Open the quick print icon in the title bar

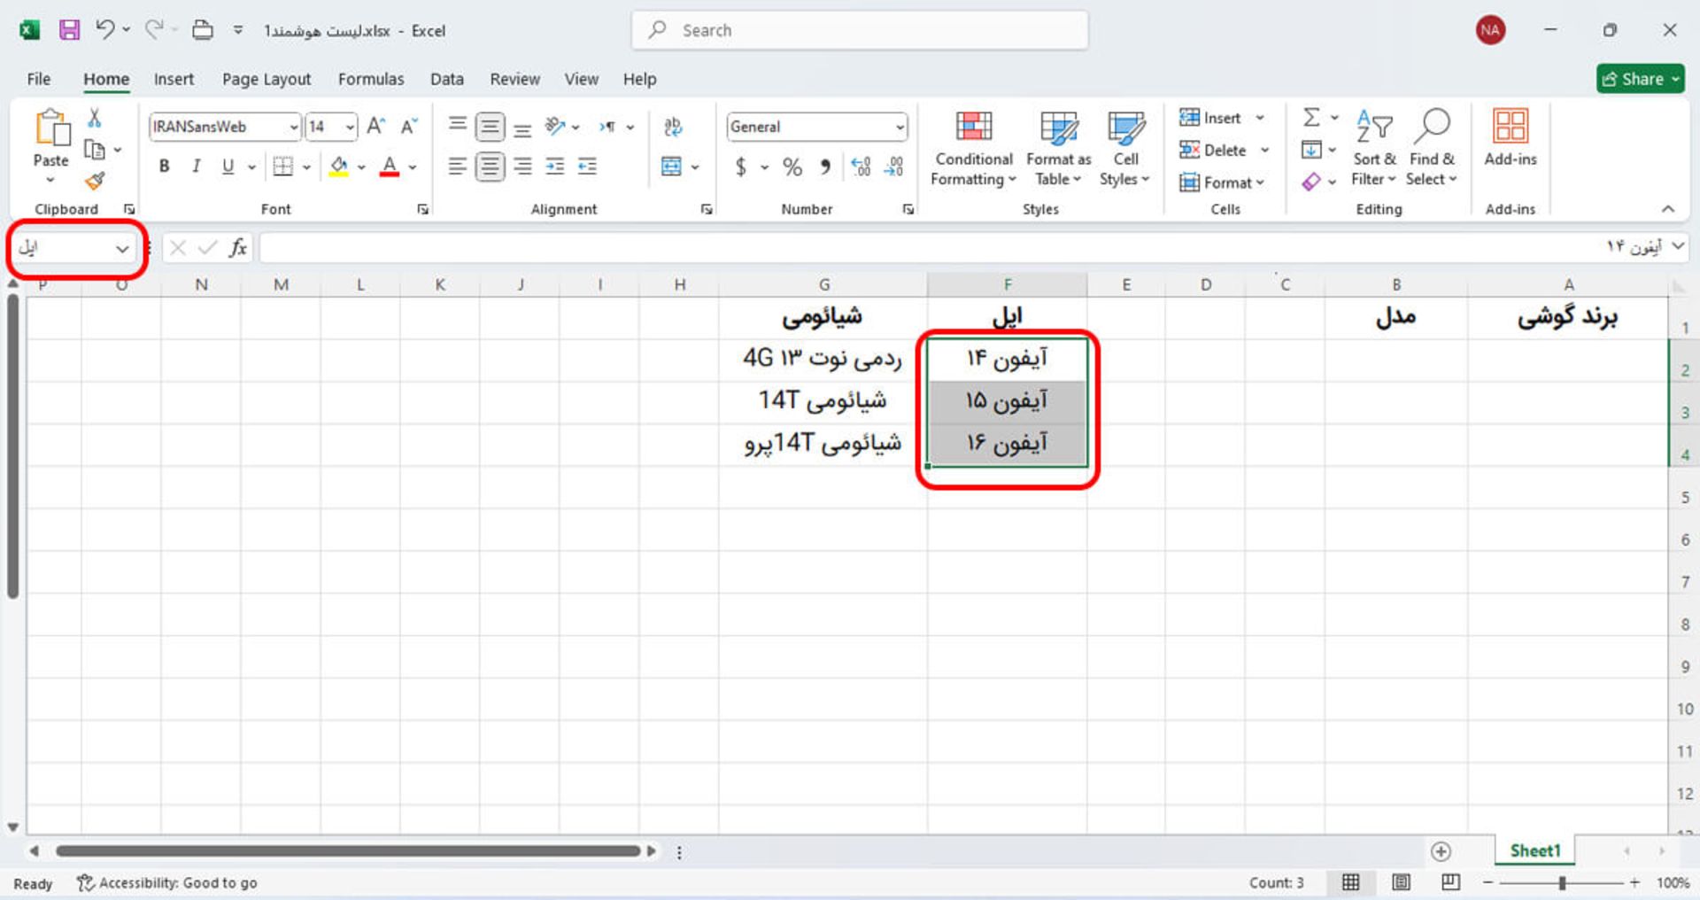tap(203, 30)
